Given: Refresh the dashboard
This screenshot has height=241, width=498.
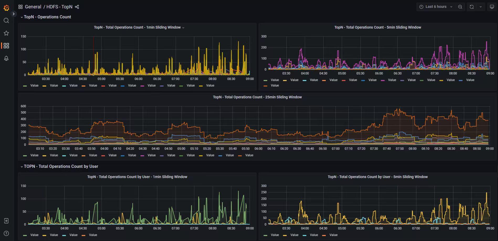Looking at the screenshot, I should pos(472,7).
